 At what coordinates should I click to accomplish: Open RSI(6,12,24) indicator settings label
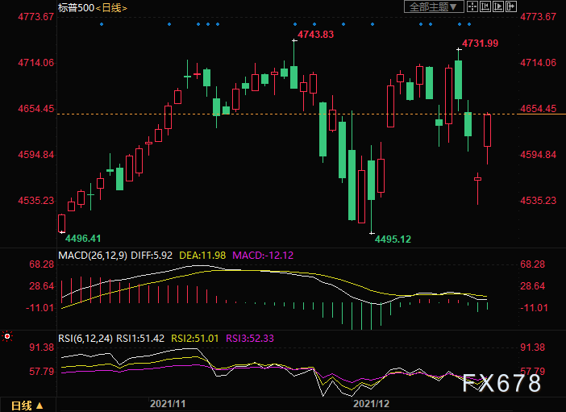[85, 339]
